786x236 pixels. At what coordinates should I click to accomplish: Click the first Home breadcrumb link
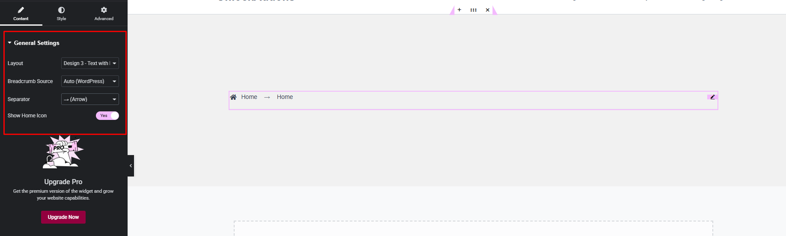249,97
